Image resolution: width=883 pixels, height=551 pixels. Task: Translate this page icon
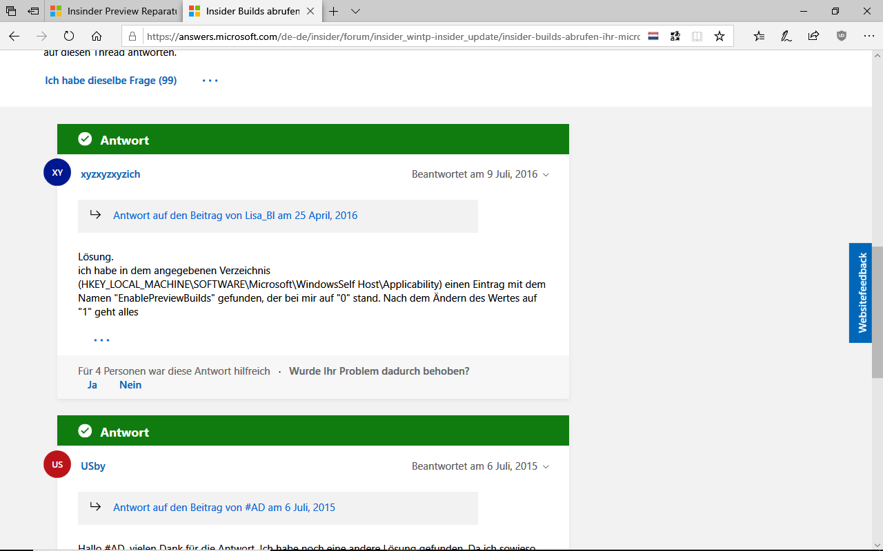pyautogui.click(x=675, y=37)
